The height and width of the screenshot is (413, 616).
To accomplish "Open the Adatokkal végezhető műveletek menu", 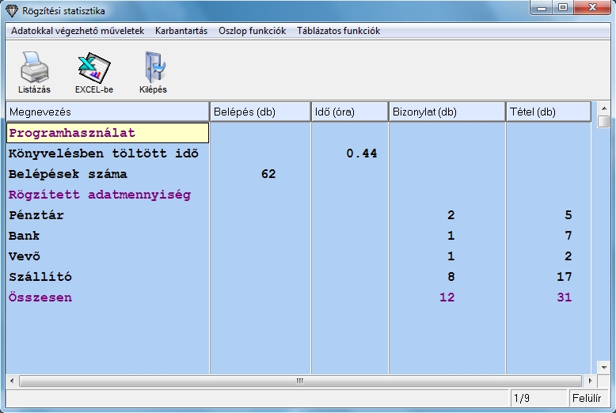I will pos(78,31).
